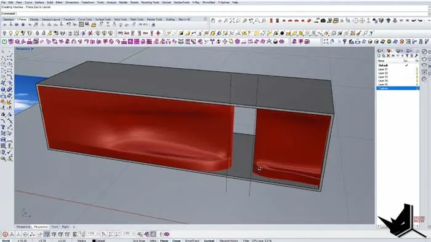Switch to the Right viewport tab

coord(65,227)
